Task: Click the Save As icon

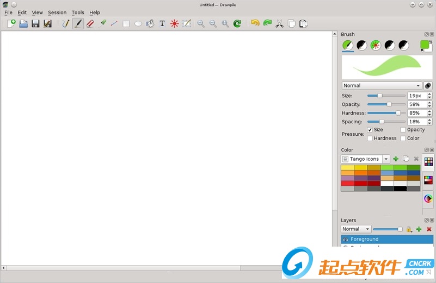Action: point(47,23)
